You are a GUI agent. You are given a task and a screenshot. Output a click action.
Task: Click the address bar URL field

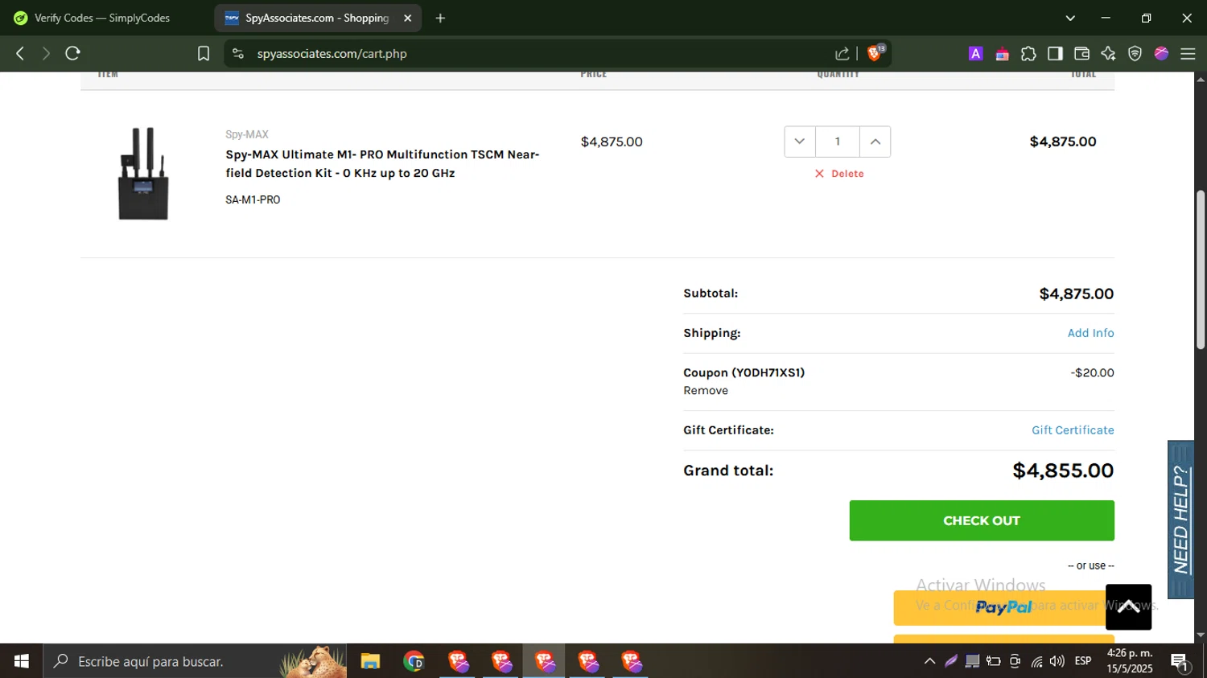531,54
